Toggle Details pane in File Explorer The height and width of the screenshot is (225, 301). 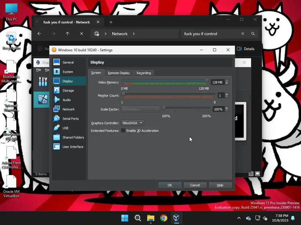[x=246, y=49]
